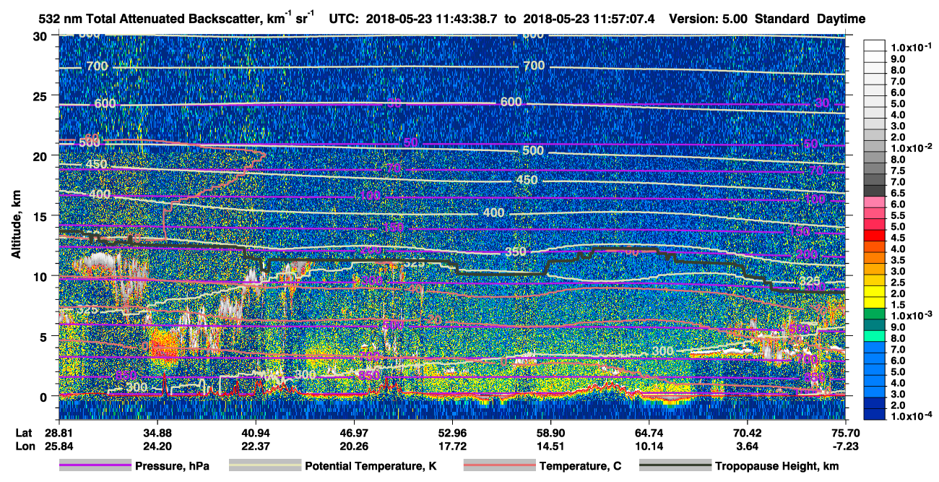Click latitude value '70.42'
The width and height of the screenshot is (939, 482).
[747, 432]
